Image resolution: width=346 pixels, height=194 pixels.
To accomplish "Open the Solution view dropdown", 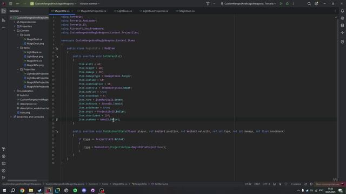I will point(16,11).
